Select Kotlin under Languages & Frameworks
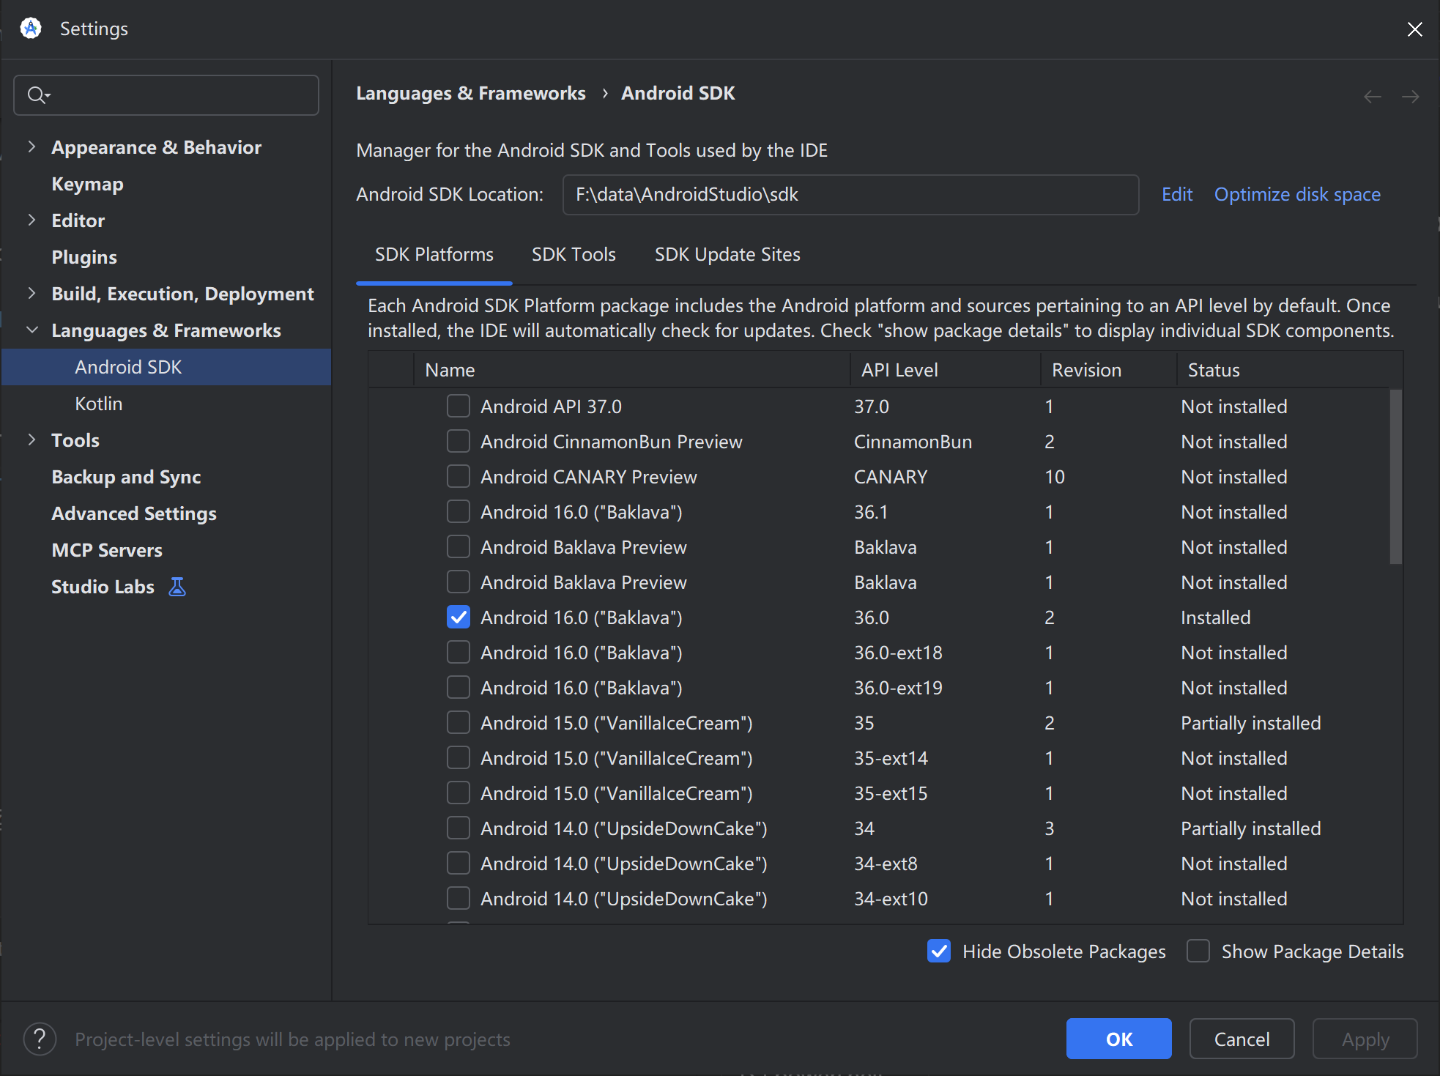 click(99, 404)
